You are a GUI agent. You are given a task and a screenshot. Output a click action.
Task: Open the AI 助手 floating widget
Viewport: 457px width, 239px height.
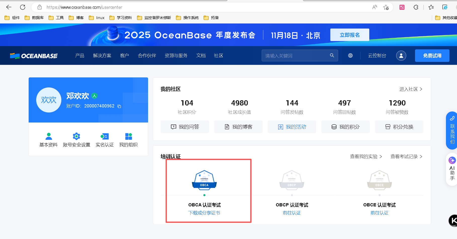452,169
